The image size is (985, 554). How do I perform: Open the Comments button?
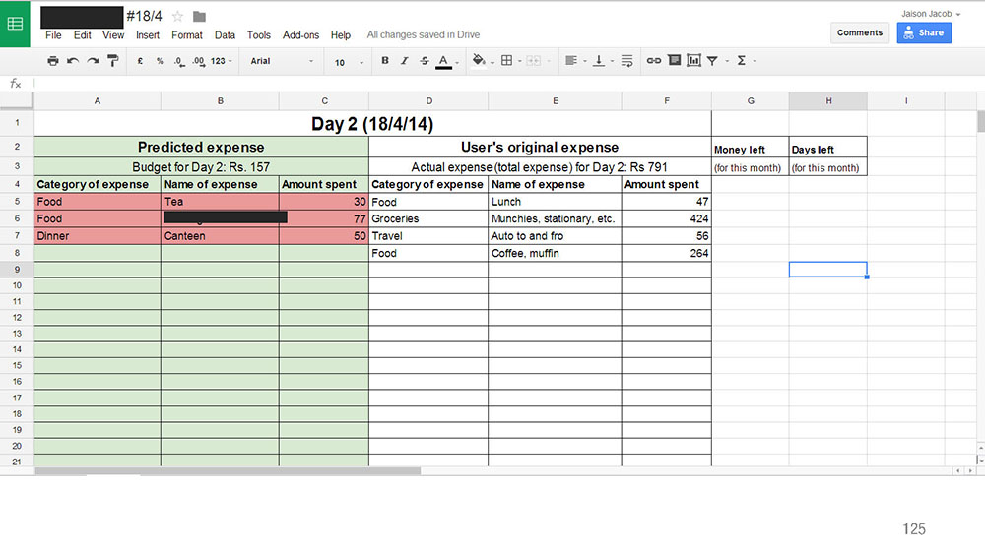(x=859, y=32)
